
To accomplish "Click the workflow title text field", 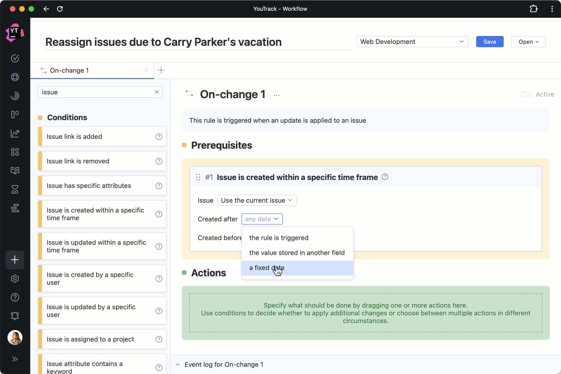I will point(198,42).
